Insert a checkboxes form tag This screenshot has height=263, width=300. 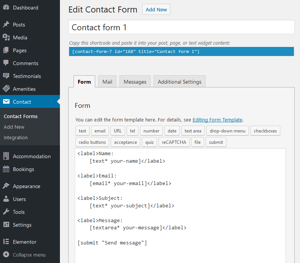[x=265, y=131]
